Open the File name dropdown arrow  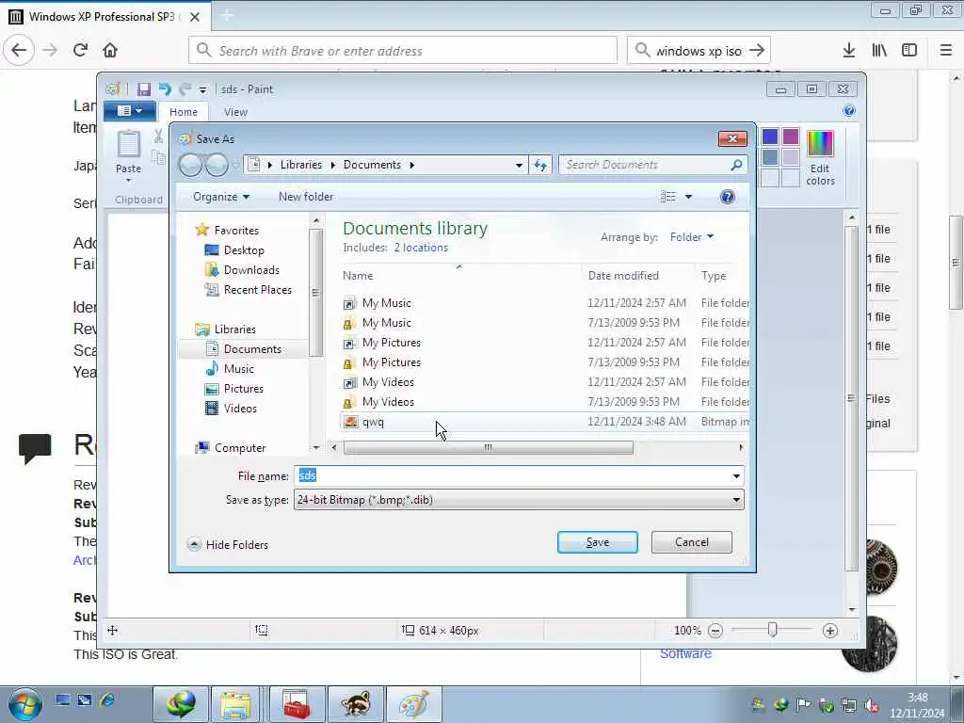(x=736, y=475)
